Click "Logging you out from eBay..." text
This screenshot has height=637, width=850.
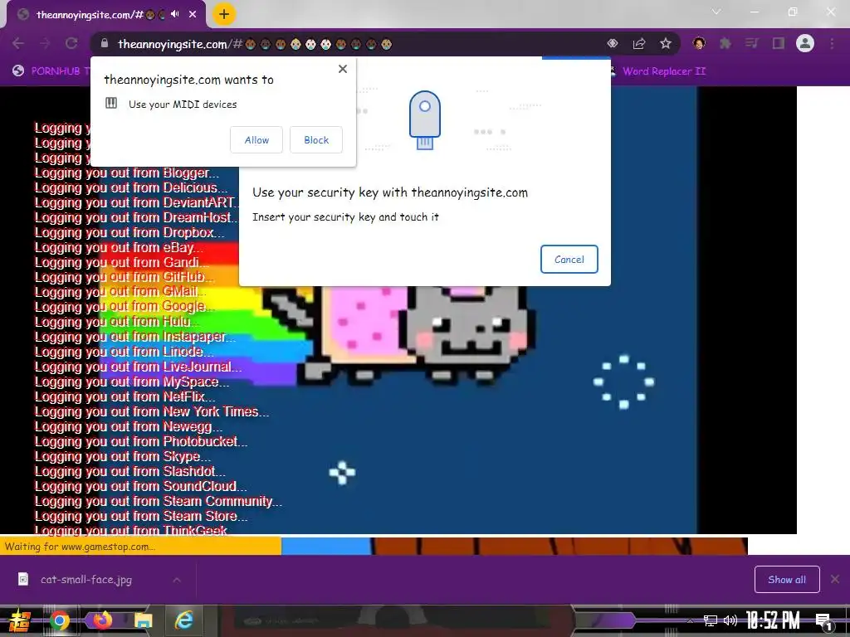tap(120, 248)
